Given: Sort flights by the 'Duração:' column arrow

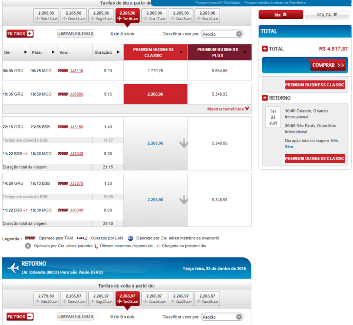Looking at the screenshot, I should coord(118,52).
